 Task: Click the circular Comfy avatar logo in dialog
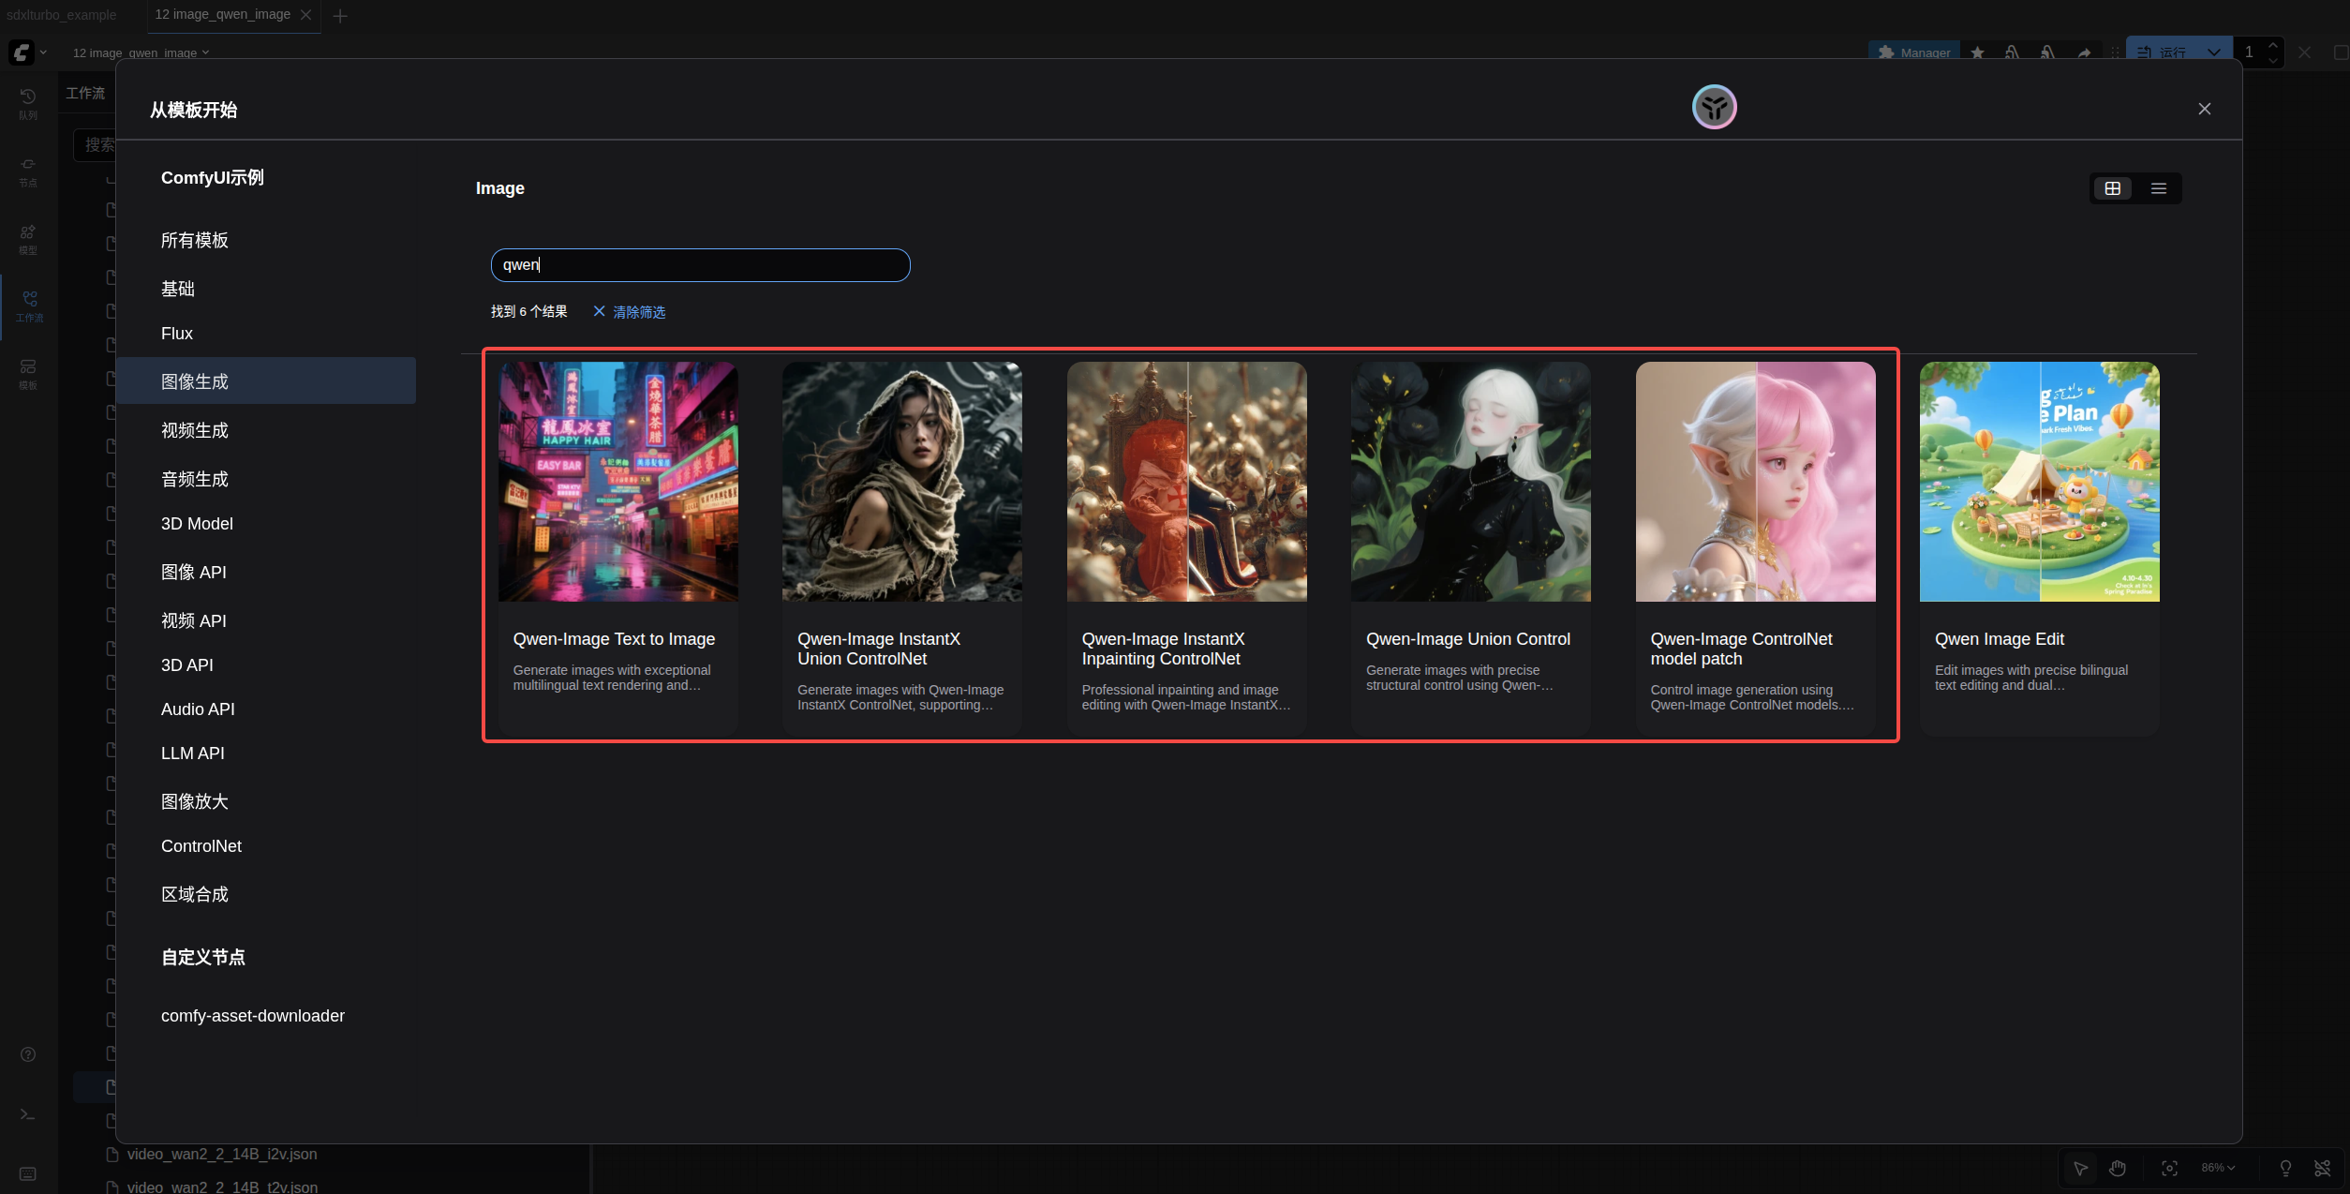(x=1714, y=107)
